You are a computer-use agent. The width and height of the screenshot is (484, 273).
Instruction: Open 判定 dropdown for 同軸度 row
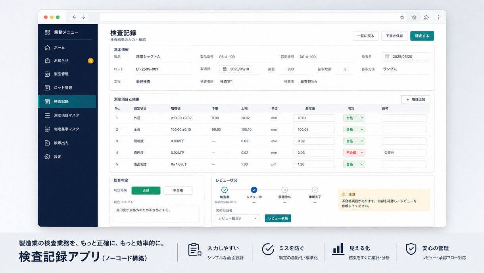(x=354, y=141)
